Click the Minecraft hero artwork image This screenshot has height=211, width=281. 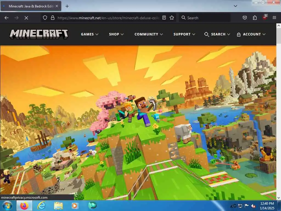click(138, 123)
